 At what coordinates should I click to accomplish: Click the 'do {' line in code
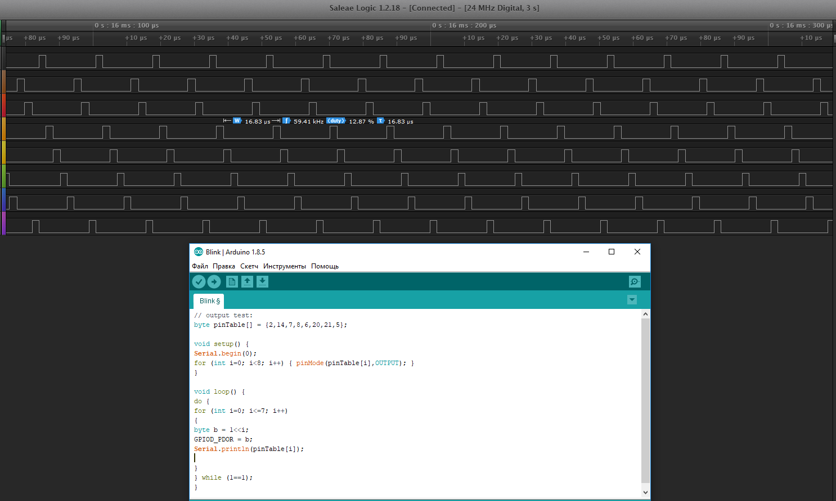201,401
